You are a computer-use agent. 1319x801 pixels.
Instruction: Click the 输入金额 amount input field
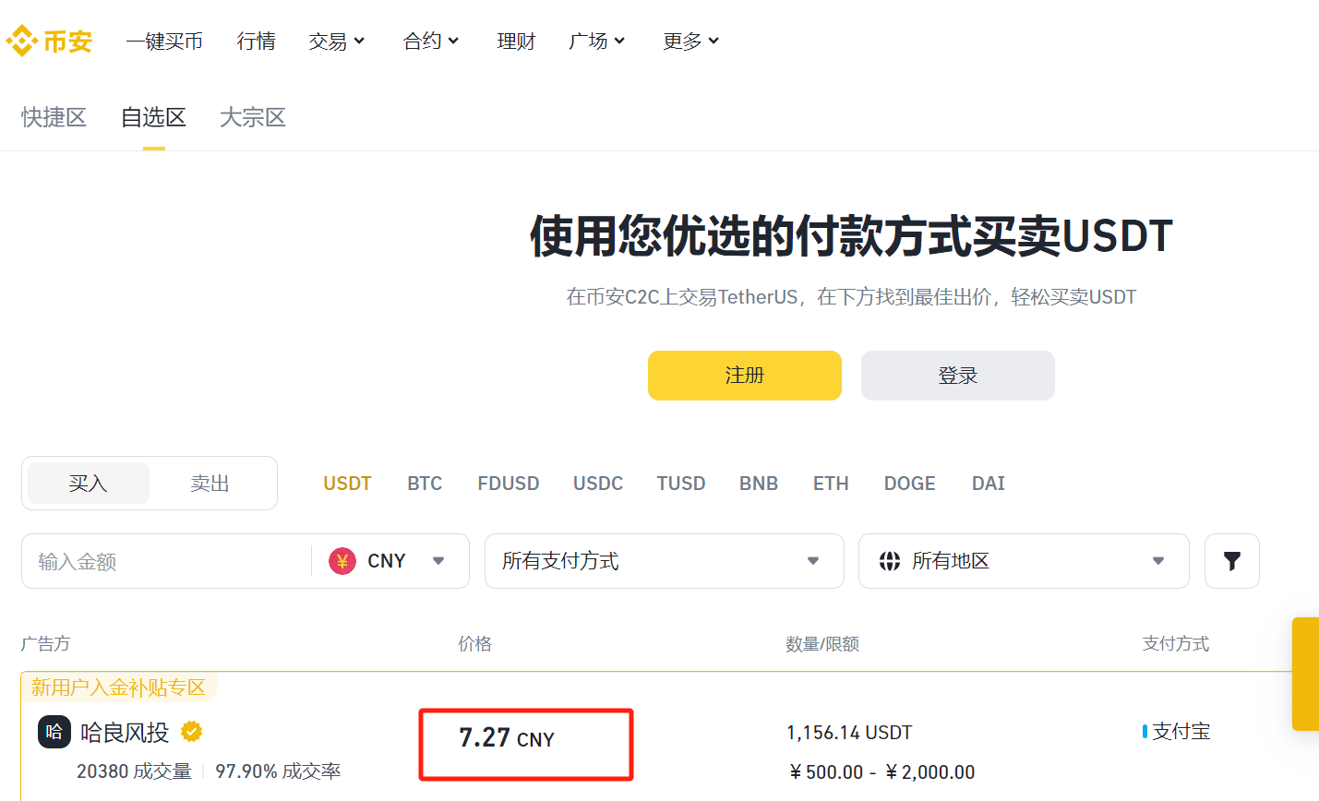point(166,561)
